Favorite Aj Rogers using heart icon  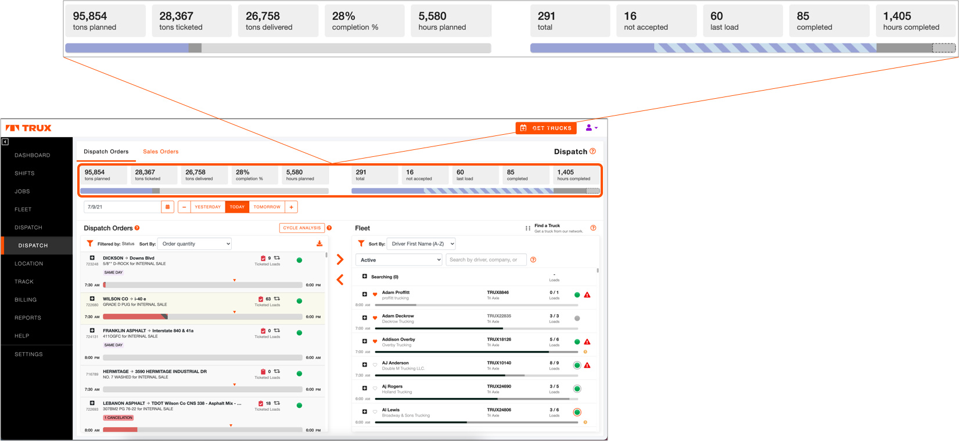375,388
